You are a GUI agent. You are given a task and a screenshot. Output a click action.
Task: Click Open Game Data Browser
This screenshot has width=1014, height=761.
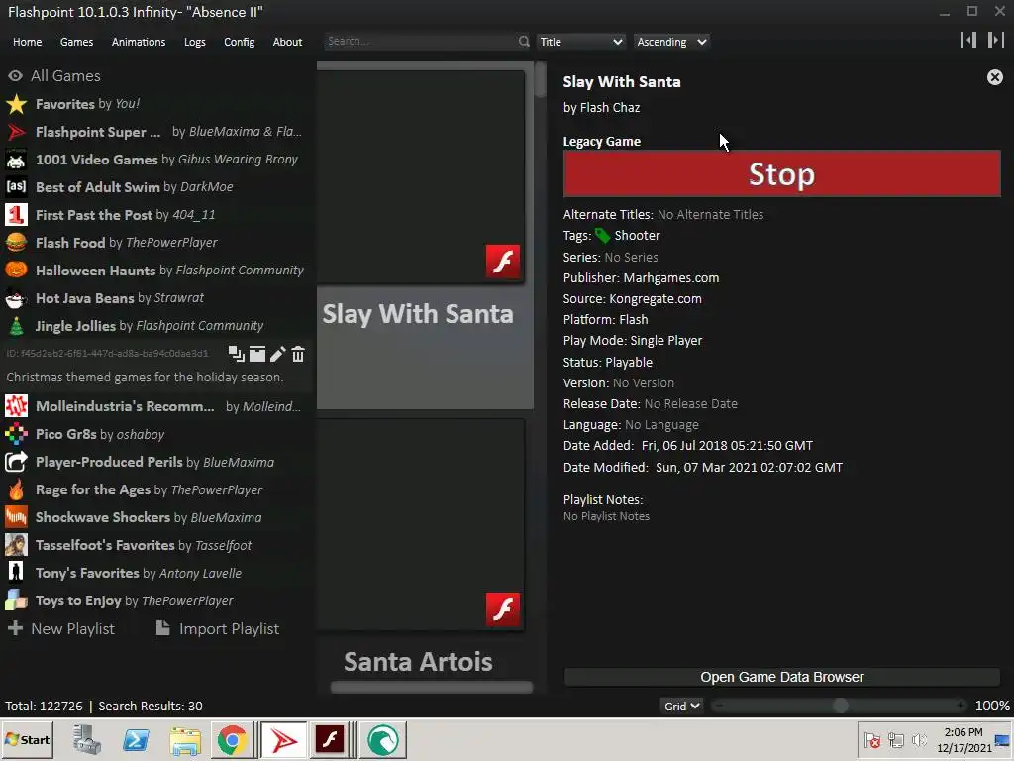click(782, 677)
